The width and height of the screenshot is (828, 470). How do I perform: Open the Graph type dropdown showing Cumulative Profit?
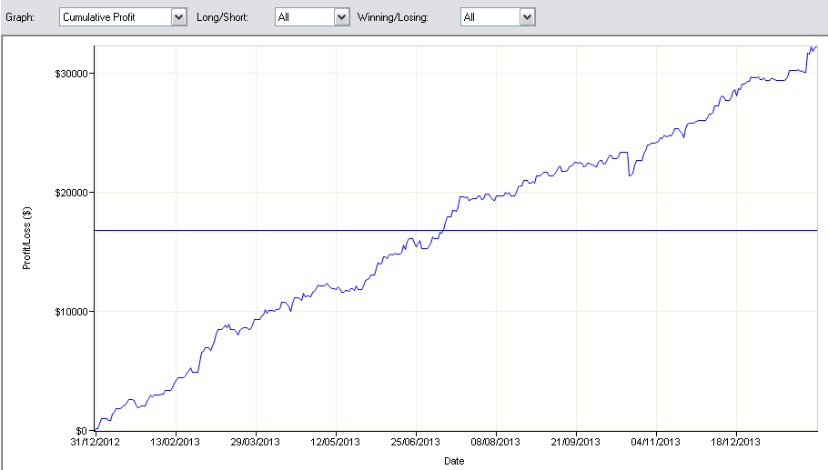click(x=123, y=17)
